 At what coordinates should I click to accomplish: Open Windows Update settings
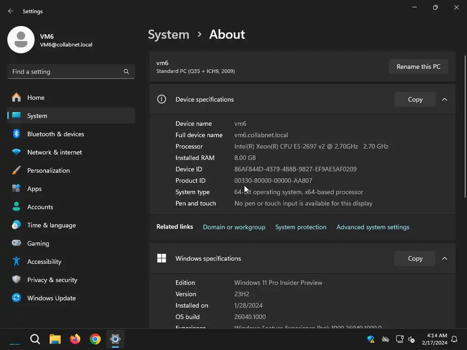(71, 298)
